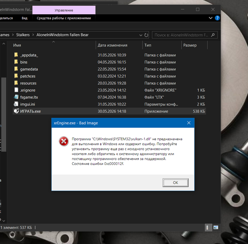Select the gamedata folder name
Screen dimensions: 248x244
coord(29,69)
